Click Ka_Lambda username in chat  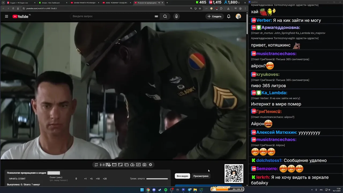tap(274, 93)
